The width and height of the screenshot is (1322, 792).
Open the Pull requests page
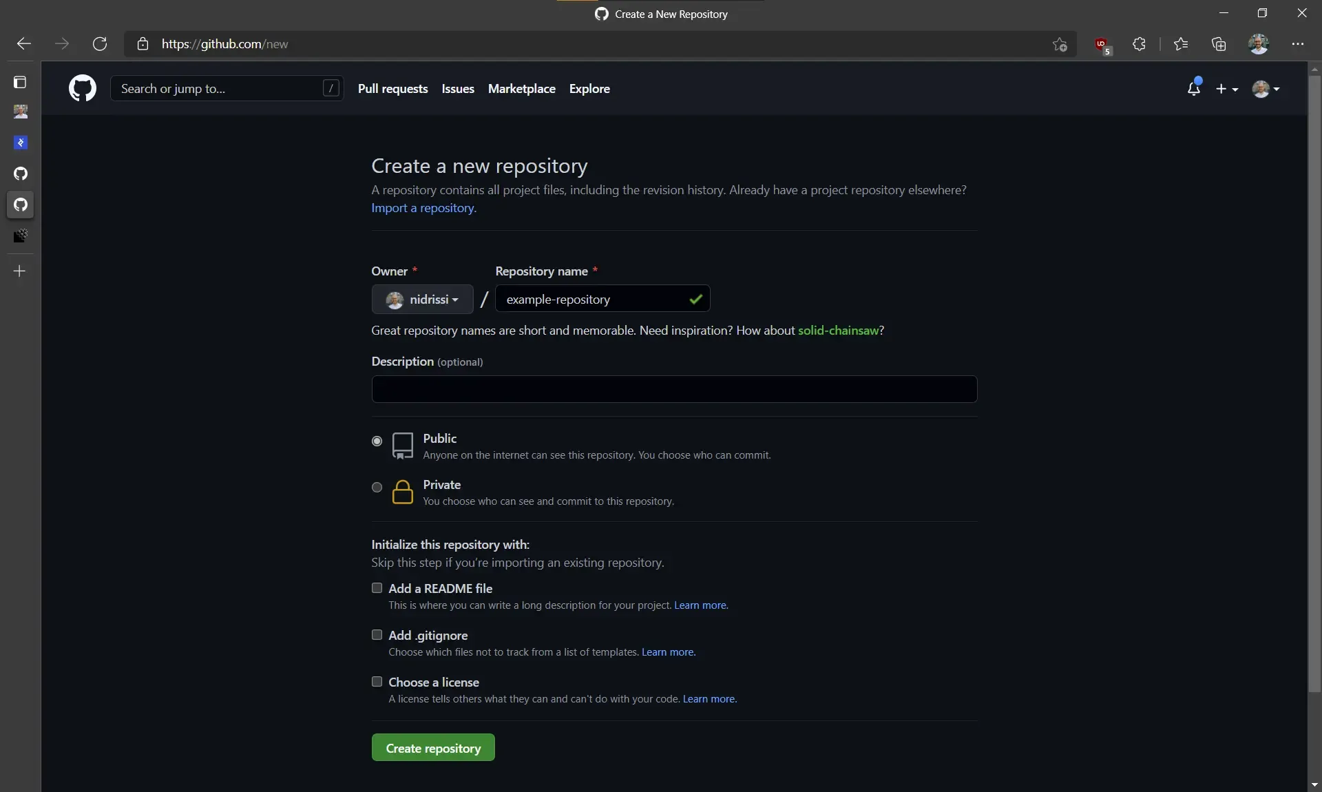pos(392,89)
